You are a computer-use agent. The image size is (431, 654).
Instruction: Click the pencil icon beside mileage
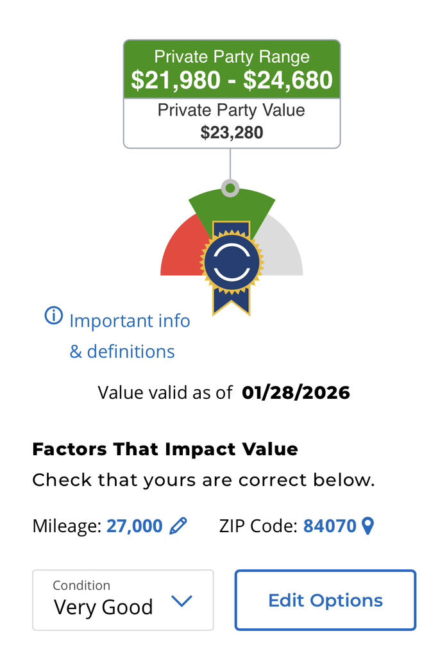(178, 526)
